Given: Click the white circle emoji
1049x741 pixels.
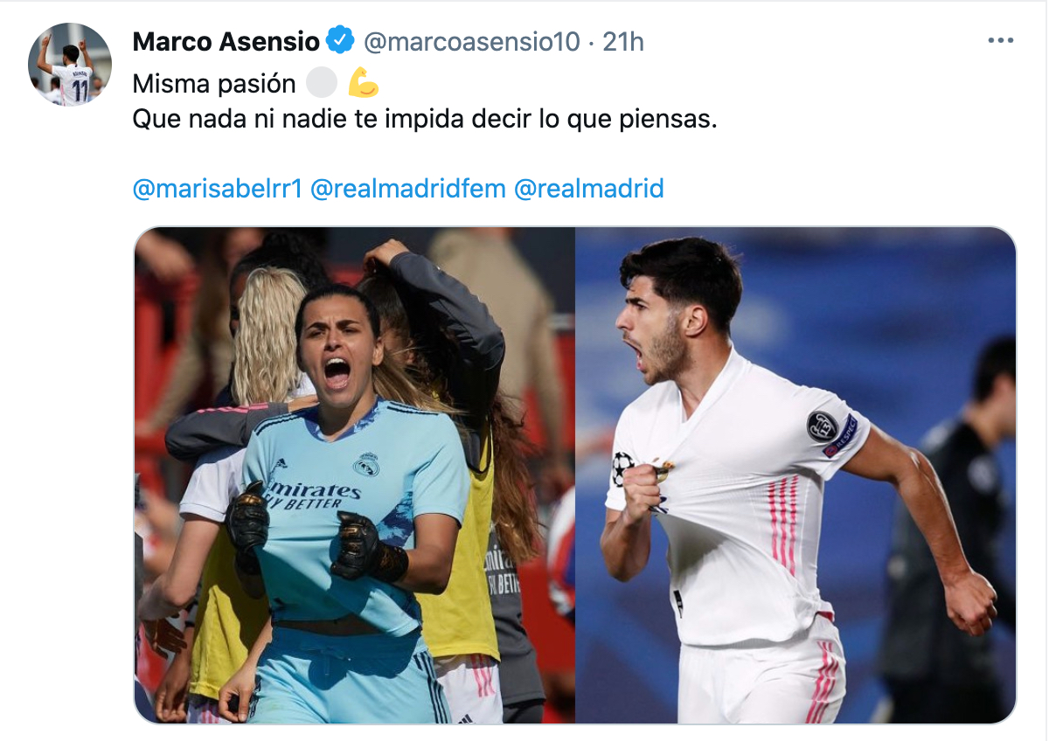Looking at the screenshot, I should [x=322, y=83].
